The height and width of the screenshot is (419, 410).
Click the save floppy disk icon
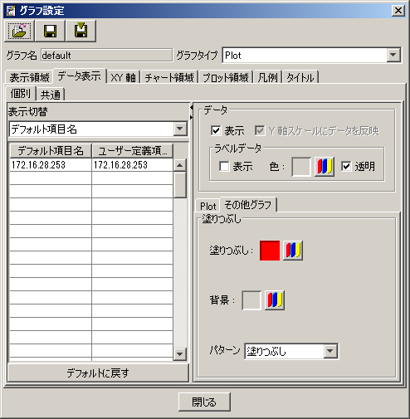coord(50,31)
